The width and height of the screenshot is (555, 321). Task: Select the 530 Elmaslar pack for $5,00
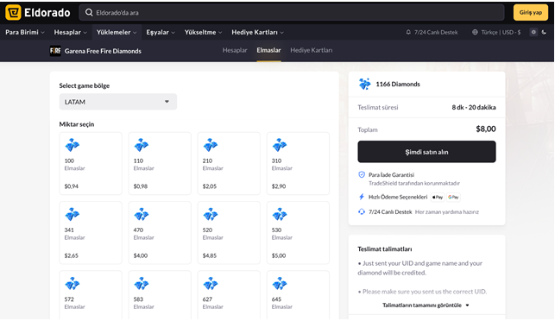coord(298,233)
